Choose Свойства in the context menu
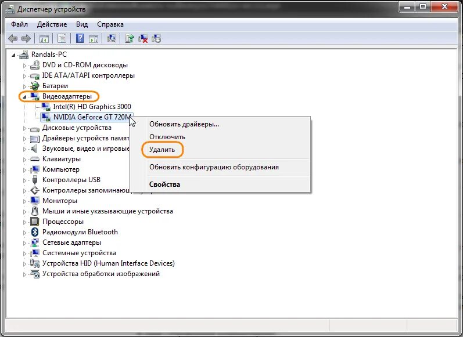This screenshot has width=463, height=337. coord(220,184)
